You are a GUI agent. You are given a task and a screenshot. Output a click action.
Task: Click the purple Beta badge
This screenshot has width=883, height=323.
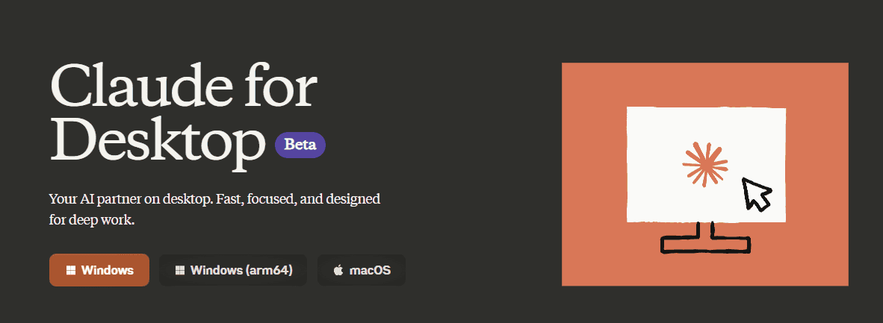(x=300, y=145)
